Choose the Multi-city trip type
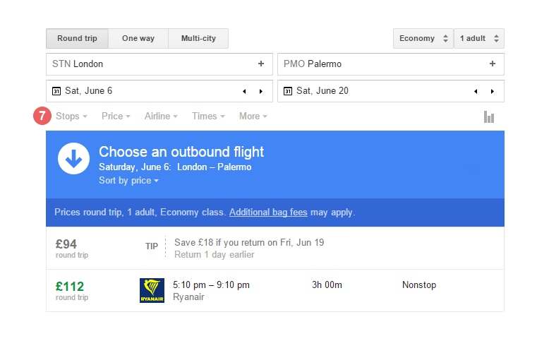Image resolution: width=549 pixels, height=353 pixels. (198, 38)
